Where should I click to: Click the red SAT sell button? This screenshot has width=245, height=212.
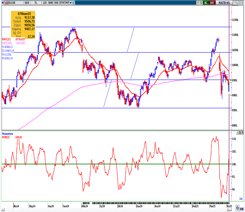(x=212, y=3)
